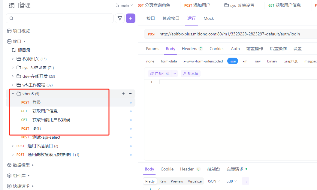
Task: Select GET 获取当前用户权限码 endpoint
Action: point(71,120)
